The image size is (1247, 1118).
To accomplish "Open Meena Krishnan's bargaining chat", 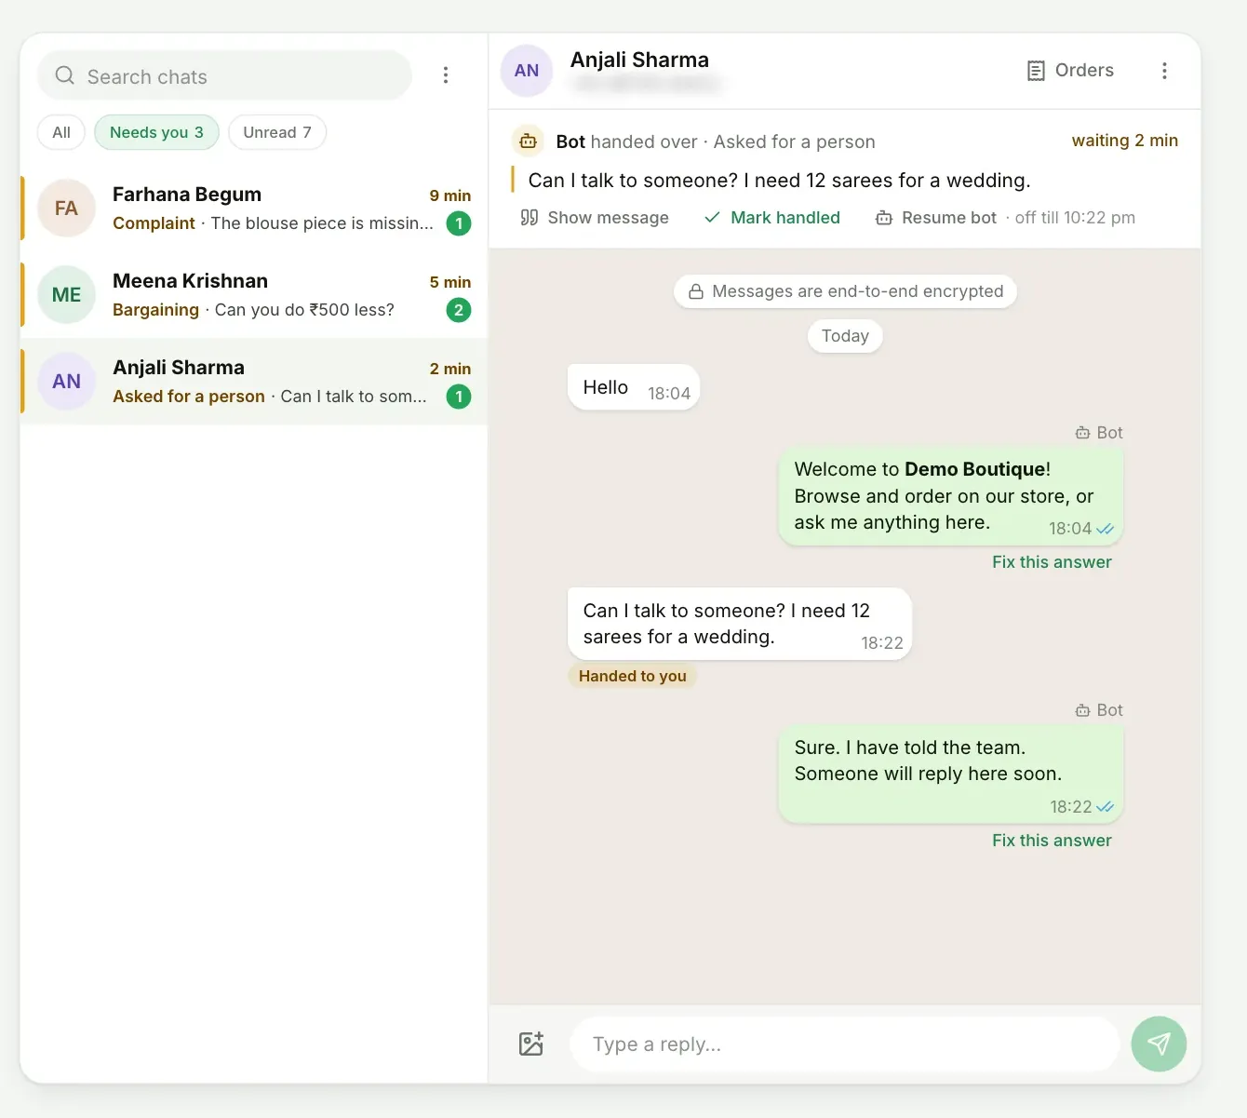I will click(254, 295).
